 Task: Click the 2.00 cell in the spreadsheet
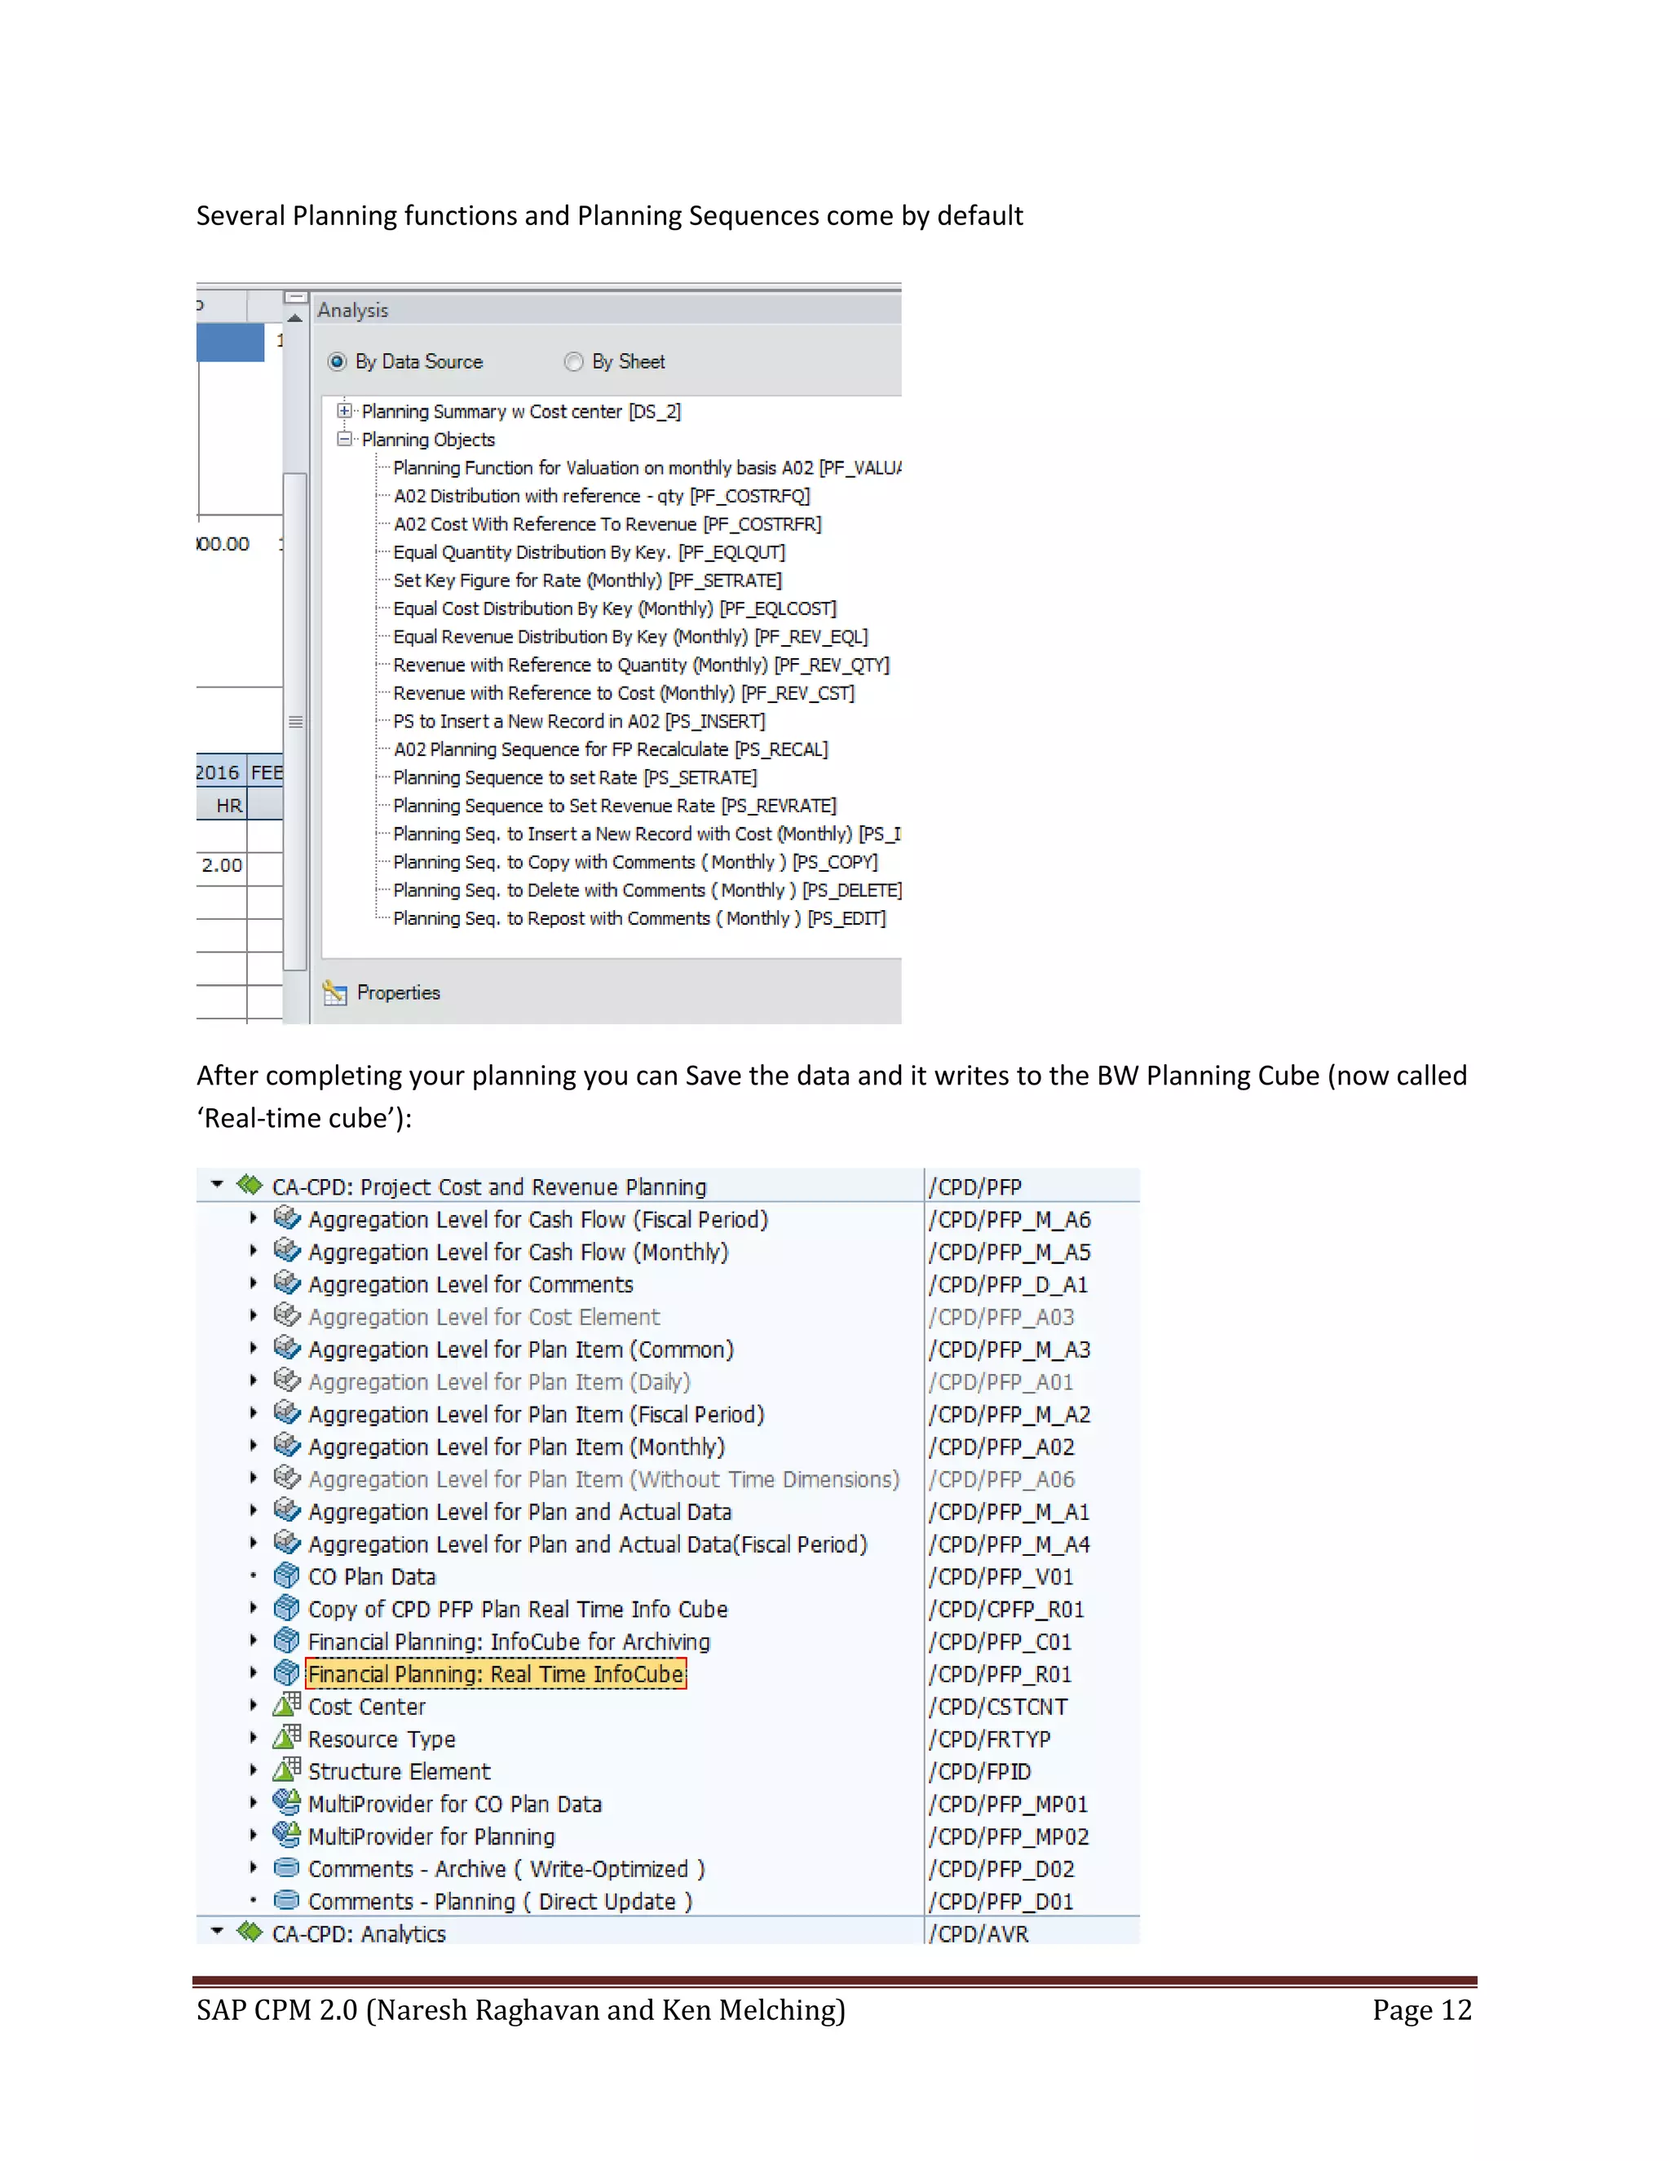click(222, 864)
